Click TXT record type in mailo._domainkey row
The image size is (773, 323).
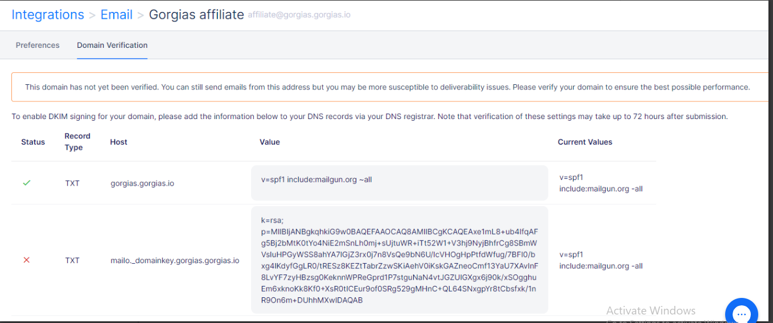point(72,260)
